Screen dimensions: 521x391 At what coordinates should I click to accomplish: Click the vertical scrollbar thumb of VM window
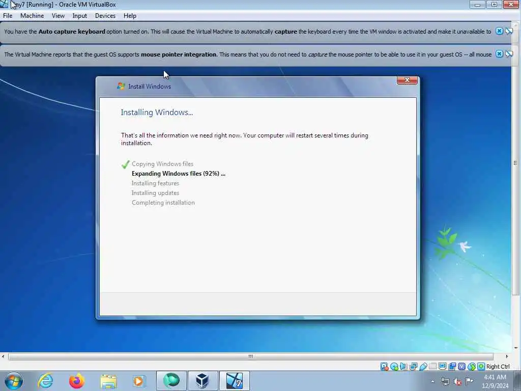(515, 162)
